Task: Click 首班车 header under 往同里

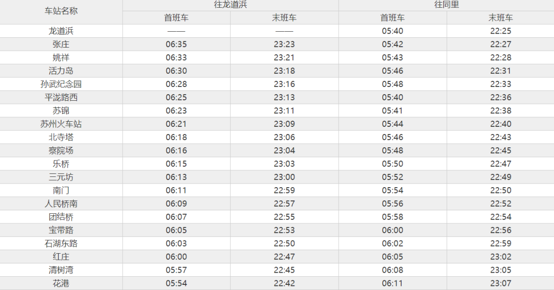Action: point(392,17)
